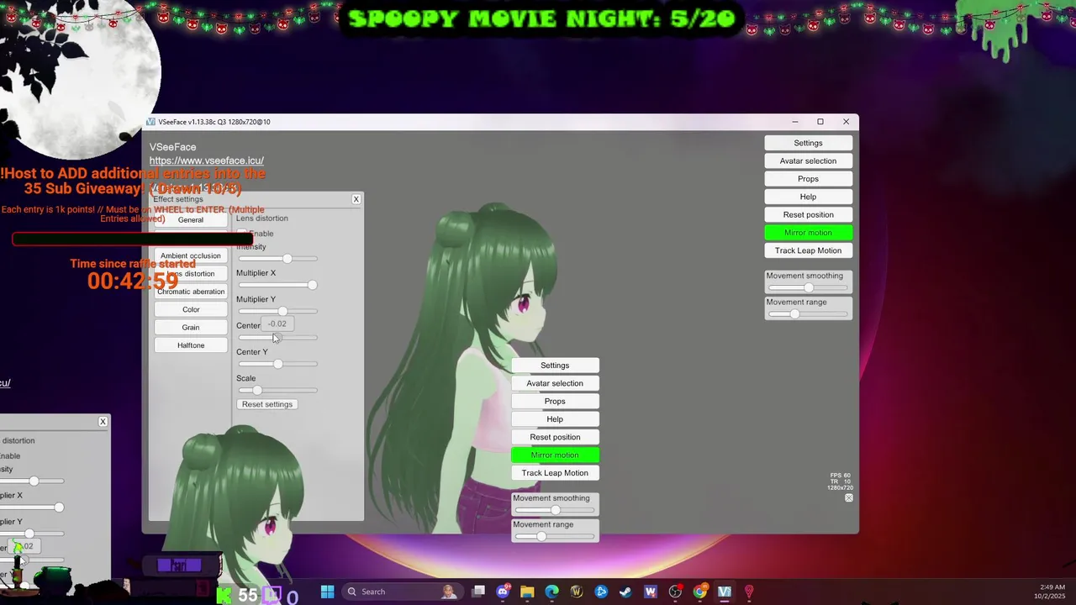Image resolution: width=1076 pixels, height=605 pixels.
Task: Open Google Chrome from the taskbar
Action: coord(699,592)
